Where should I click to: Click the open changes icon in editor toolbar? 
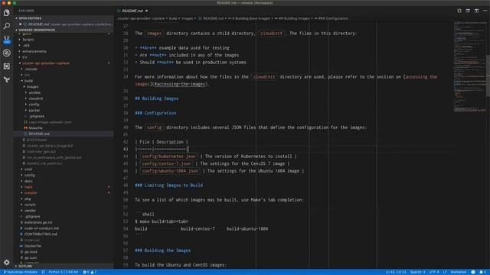click(459, 11)
